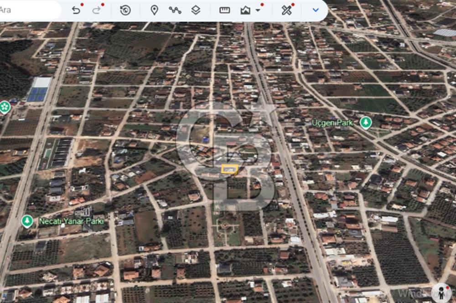The image size is (456, 303).
Task: Click the undo arrow in toolbar
Action: point(76,10)
